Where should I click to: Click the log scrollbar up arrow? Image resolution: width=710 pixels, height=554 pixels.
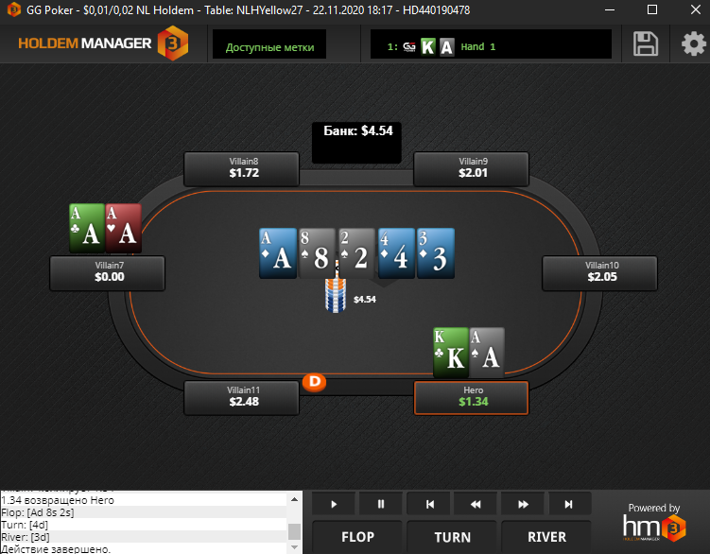tap(294, 499)
